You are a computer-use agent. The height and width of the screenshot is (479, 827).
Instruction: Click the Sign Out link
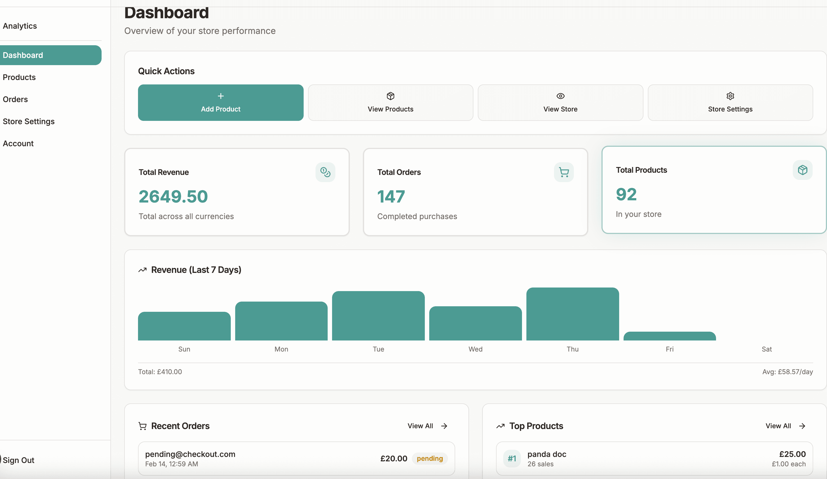[19, 460]
